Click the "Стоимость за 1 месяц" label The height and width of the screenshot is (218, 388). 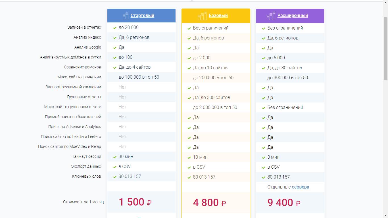click(83, 202)
